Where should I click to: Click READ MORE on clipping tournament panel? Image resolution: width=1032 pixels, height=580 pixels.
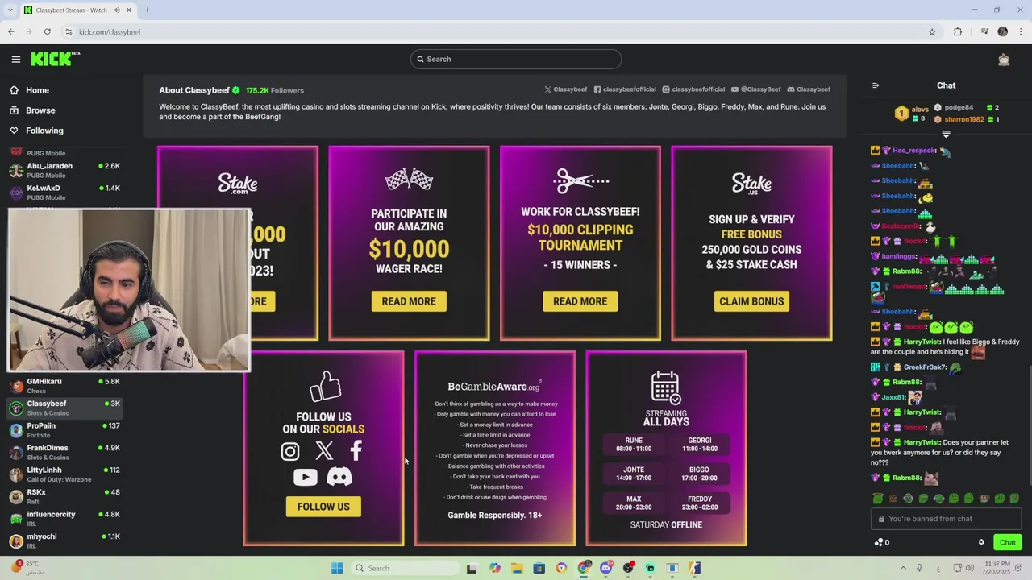(x=580, y=301)
